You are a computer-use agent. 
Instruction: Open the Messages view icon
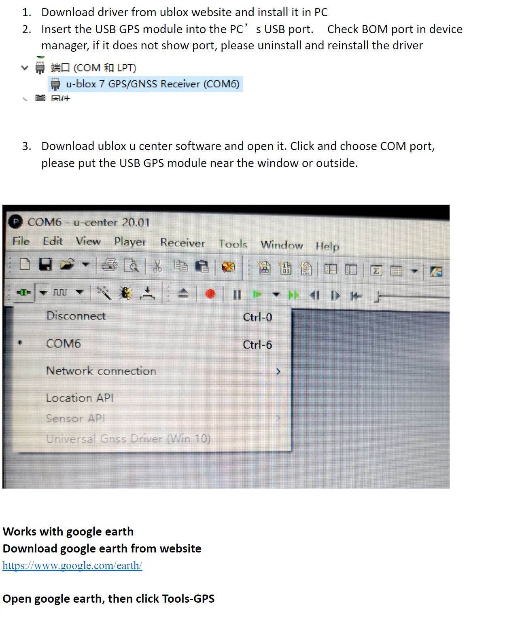[331, 269]
